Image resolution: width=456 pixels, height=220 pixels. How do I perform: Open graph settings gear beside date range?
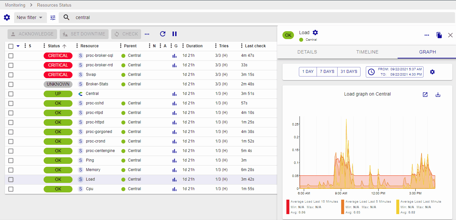(432, 72)
